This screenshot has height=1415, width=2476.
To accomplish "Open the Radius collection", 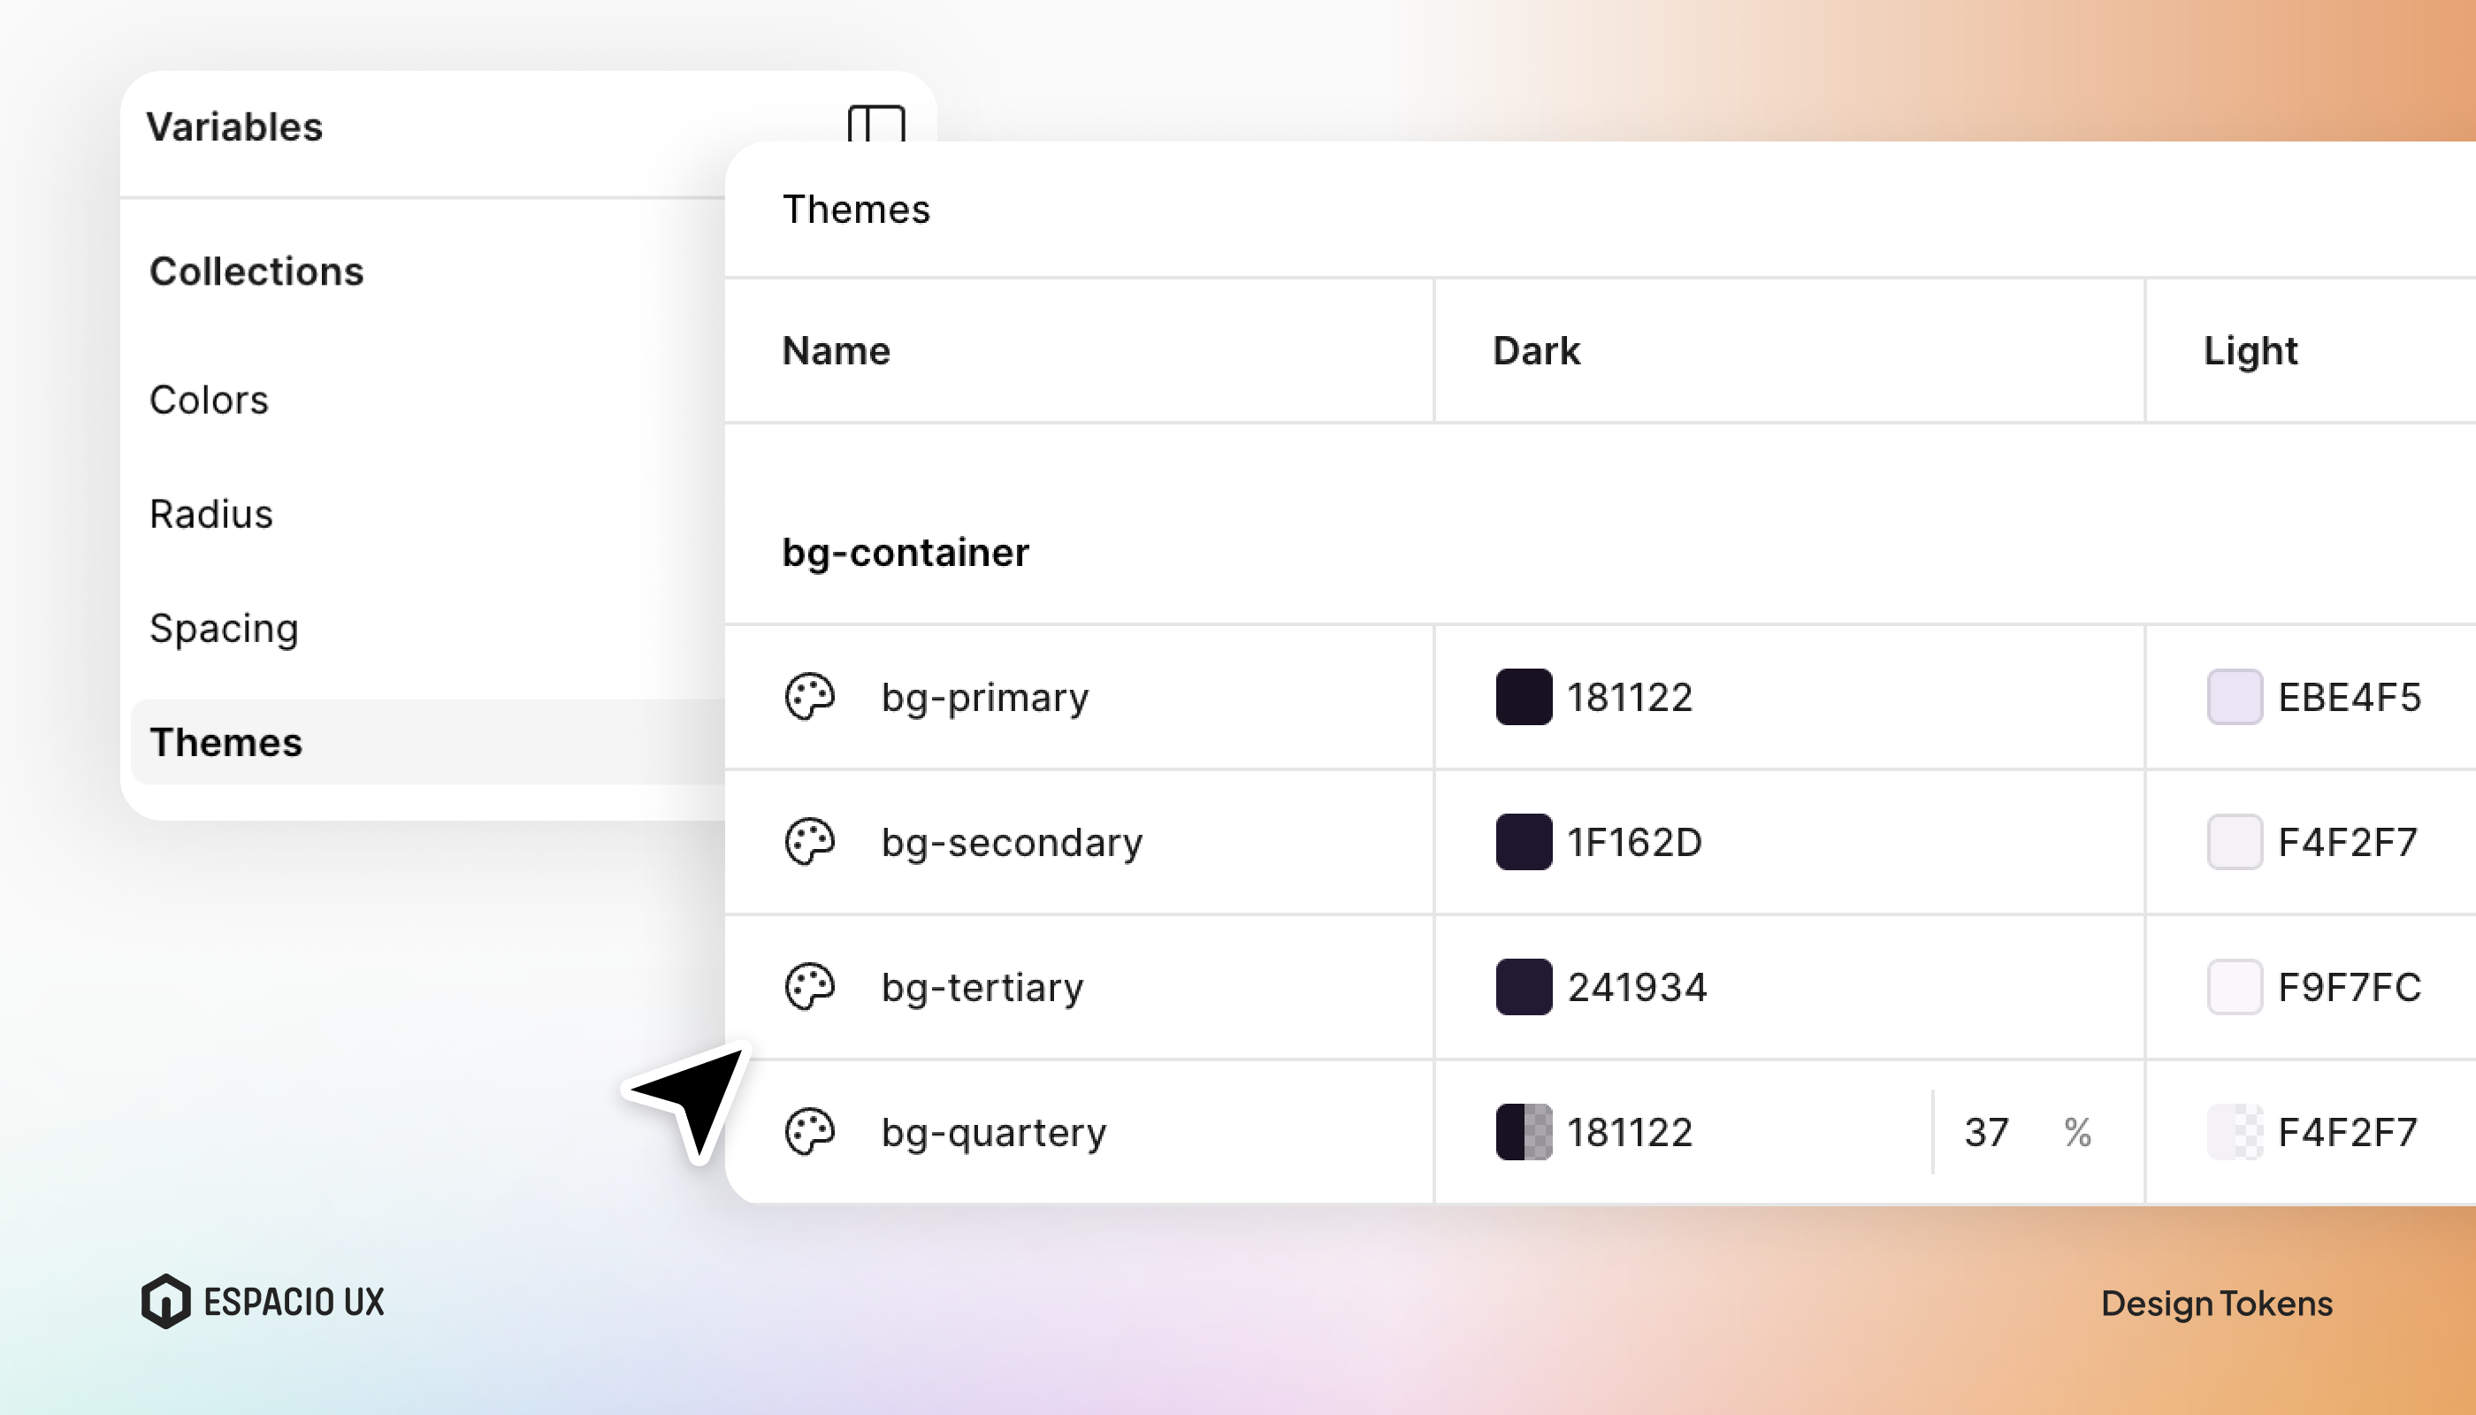I will (210, 513).
